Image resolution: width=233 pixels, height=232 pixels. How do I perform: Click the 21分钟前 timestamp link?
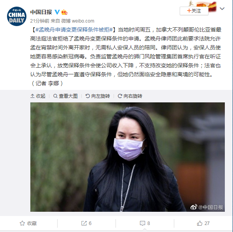click(40, 21)
